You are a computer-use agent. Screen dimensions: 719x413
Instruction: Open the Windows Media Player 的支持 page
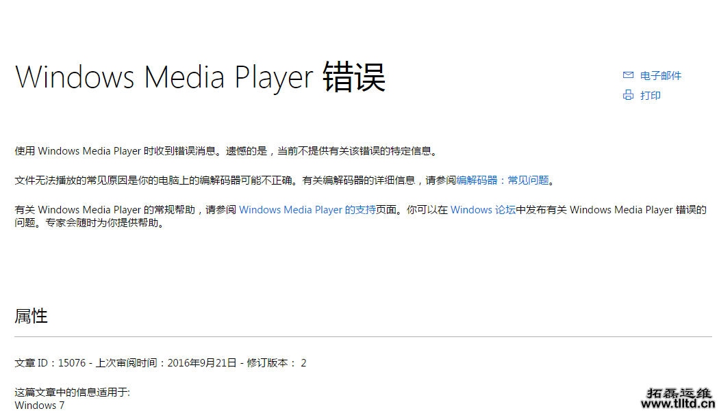point(290,209)
